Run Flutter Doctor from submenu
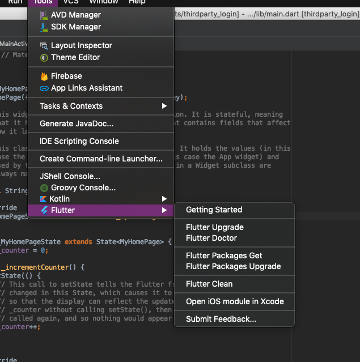Screen dimensions: 360x362 [x=211, y=238]
